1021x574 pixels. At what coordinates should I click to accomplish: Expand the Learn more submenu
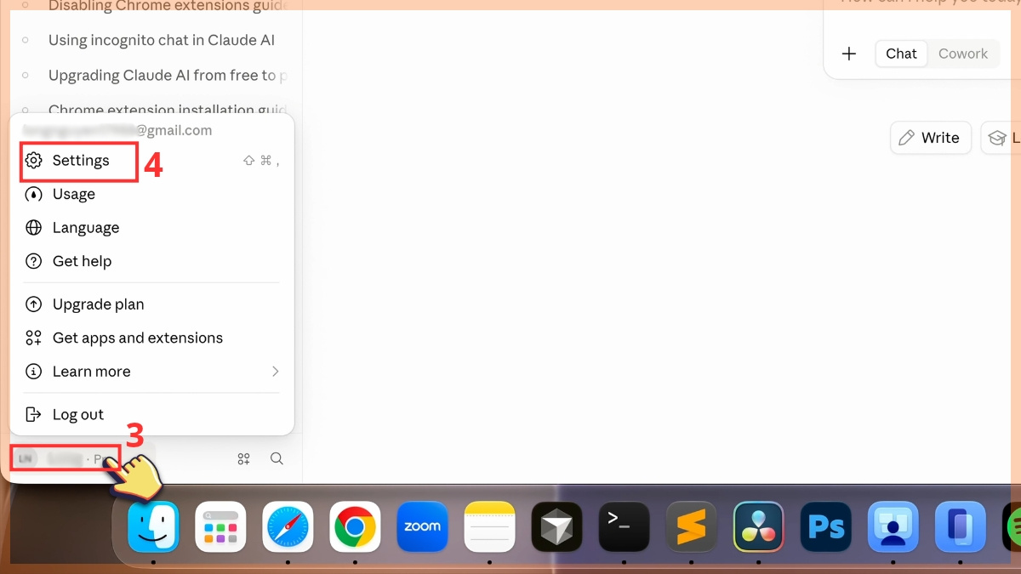151,372
